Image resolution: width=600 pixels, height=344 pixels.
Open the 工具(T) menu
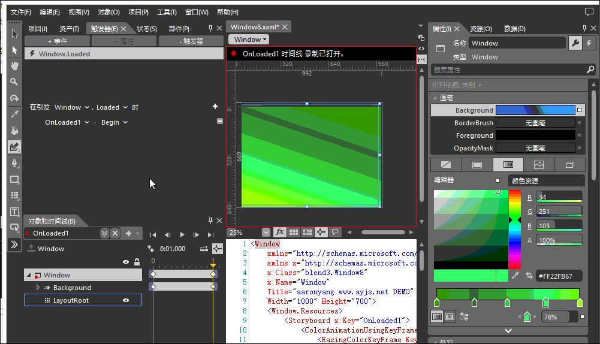click(167, 12)
